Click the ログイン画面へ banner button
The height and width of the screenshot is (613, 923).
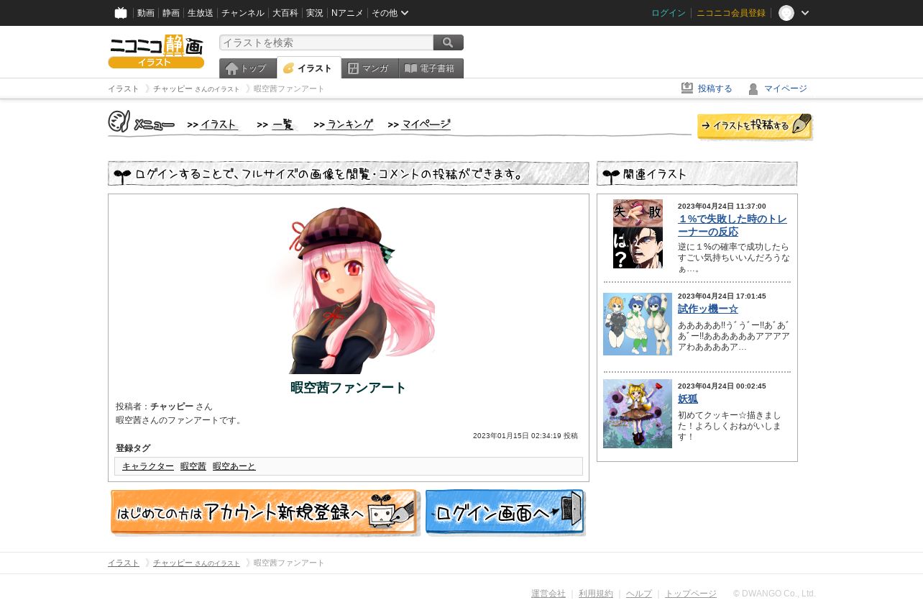[505, 513]
